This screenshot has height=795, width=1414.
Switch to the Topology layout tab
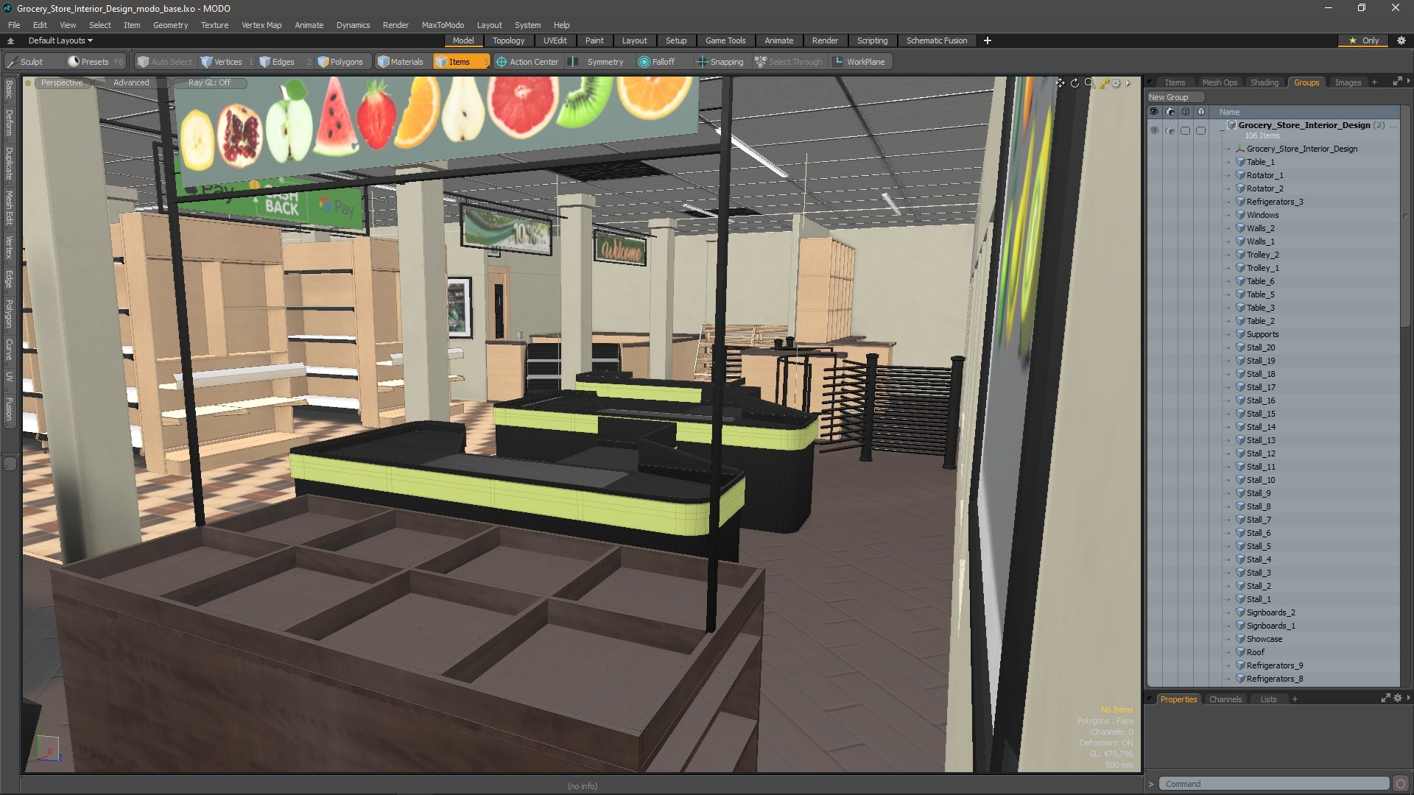(508, 40)
